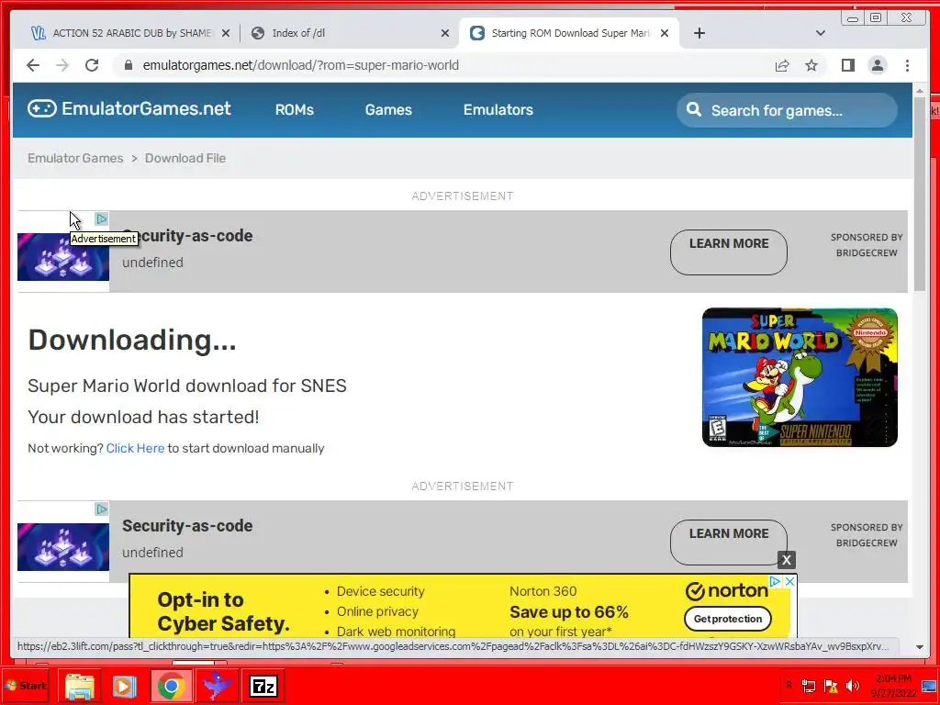Open the Emulators menu item

(498, 110)
